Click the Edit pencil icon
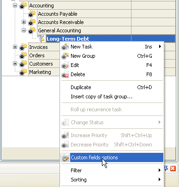The image size is (179, 187). click(65, 65)
